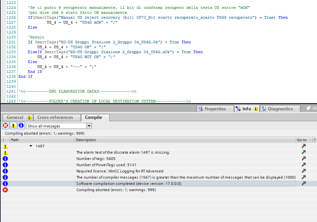This screenshot has width=317, height=222.
Task: Toggle the warning messages filter
Action: [x=13, y=126]
